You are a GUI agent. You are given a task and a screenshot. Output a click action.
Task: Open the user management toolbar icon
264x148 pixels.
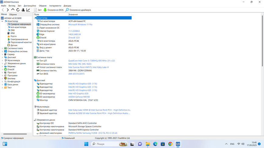[23, 10]
